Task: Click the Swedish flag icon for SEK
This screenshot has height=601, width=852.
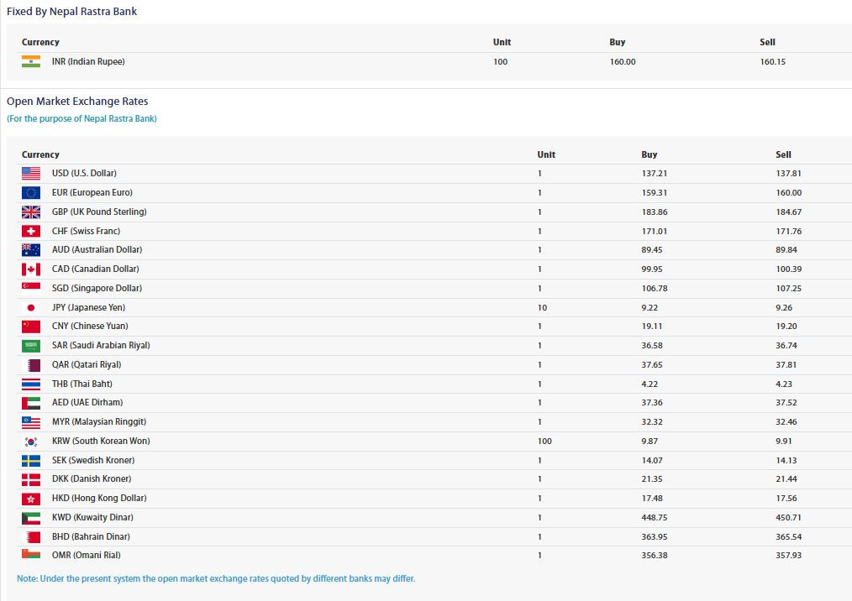Action: (31, 460)
